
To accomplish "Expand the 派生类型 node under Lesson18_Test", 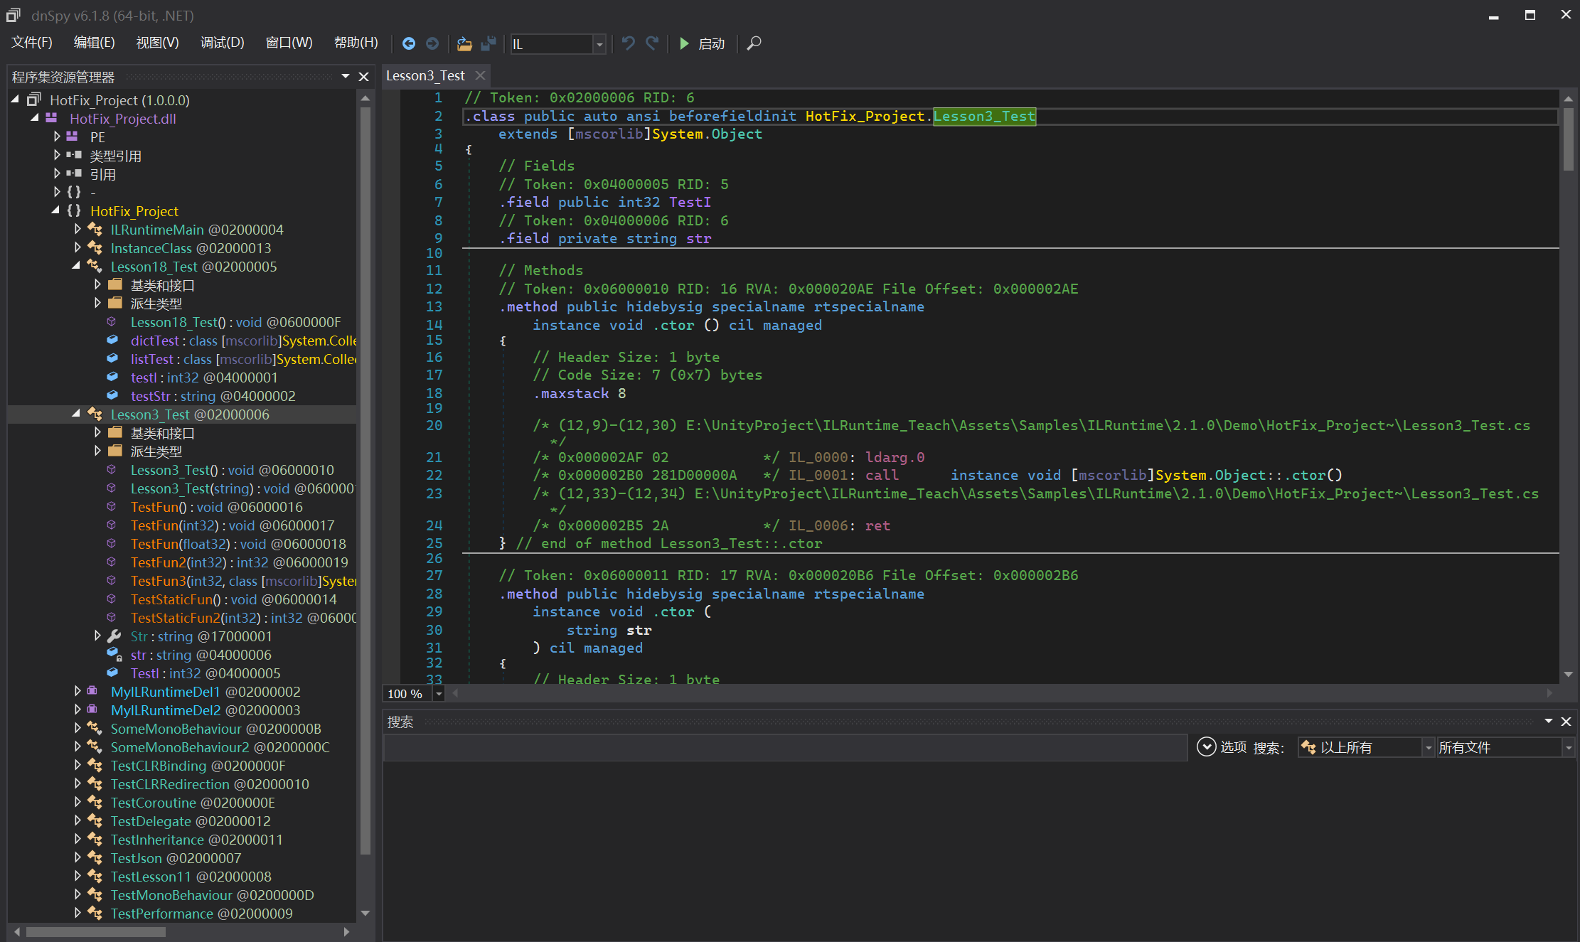I will pos(97,303).
